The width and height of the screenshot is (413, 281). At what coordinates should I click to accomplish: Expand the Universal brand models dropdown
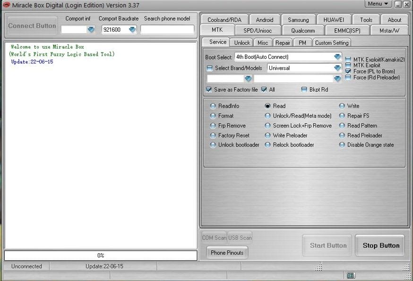click(337, 67)
